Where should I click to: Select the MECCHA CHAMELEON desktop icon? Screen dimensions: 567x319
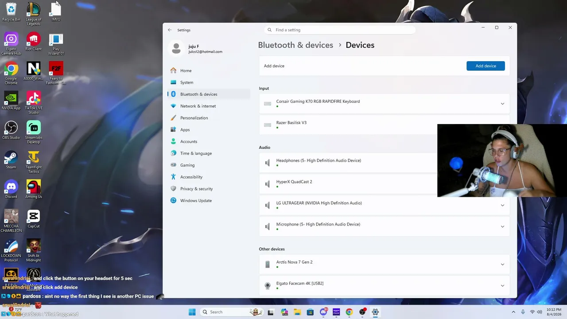coord(11,221)
